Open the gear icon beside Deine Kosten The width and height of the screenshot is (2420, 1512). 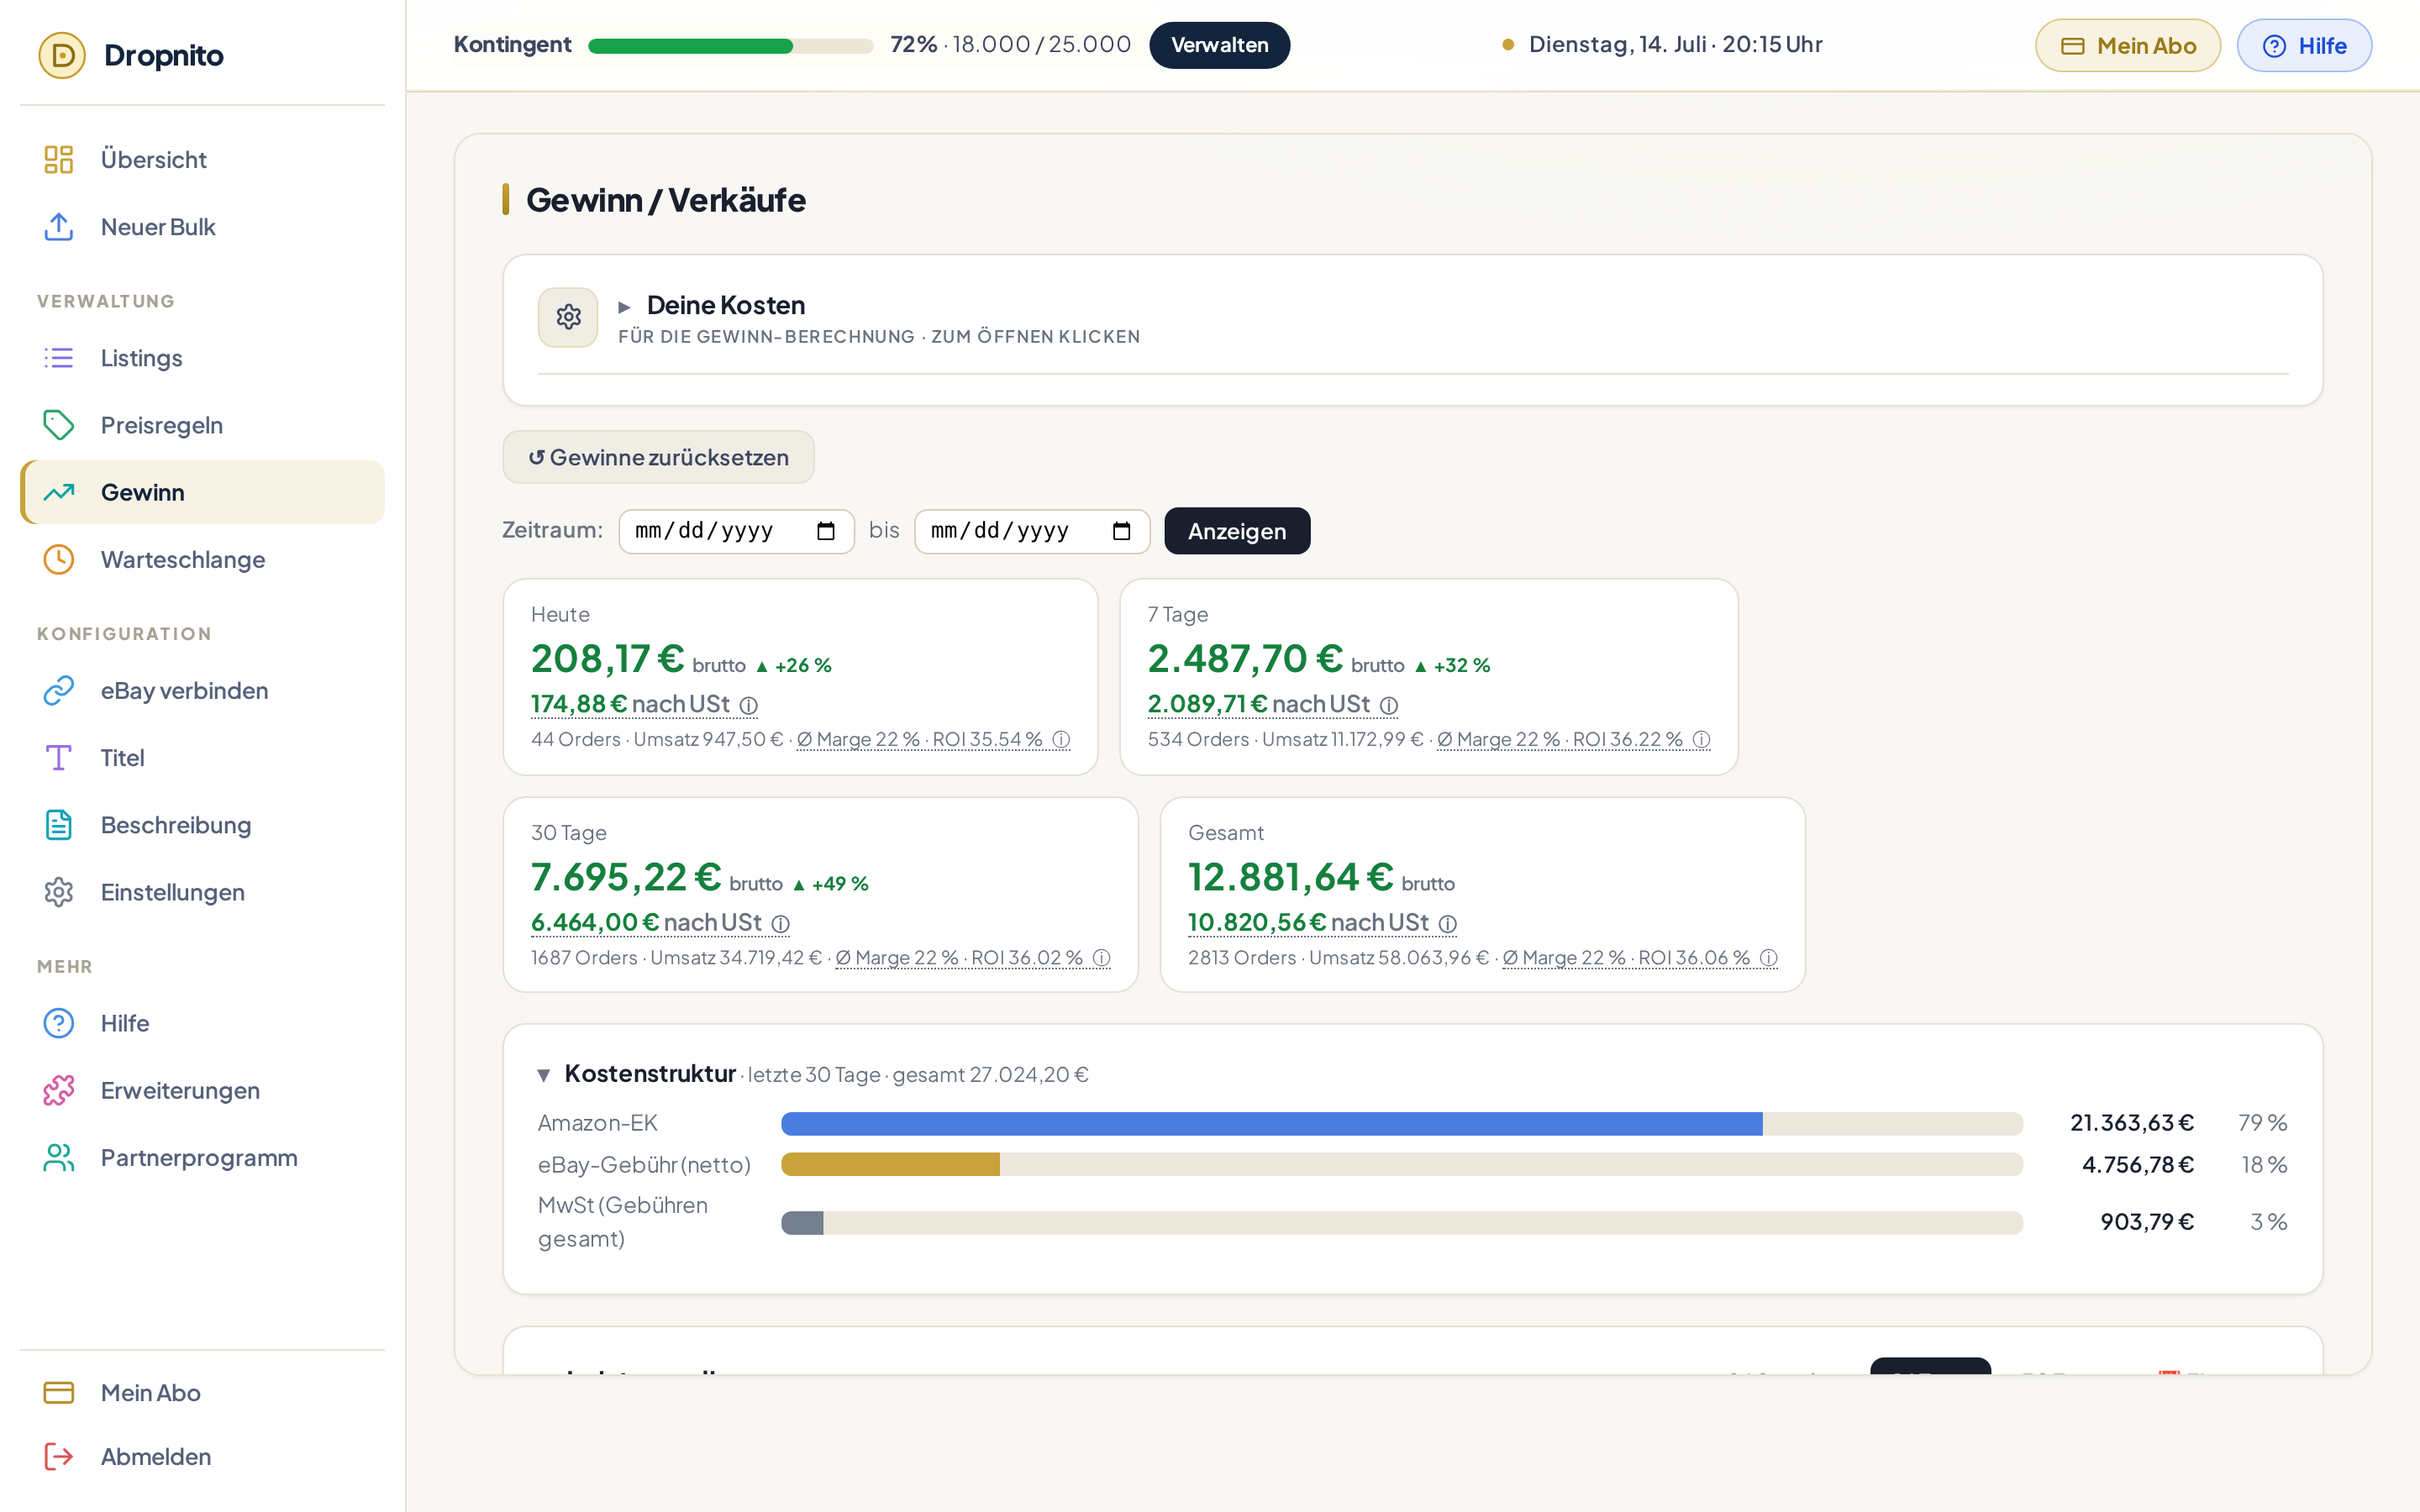tap(568, 317)
